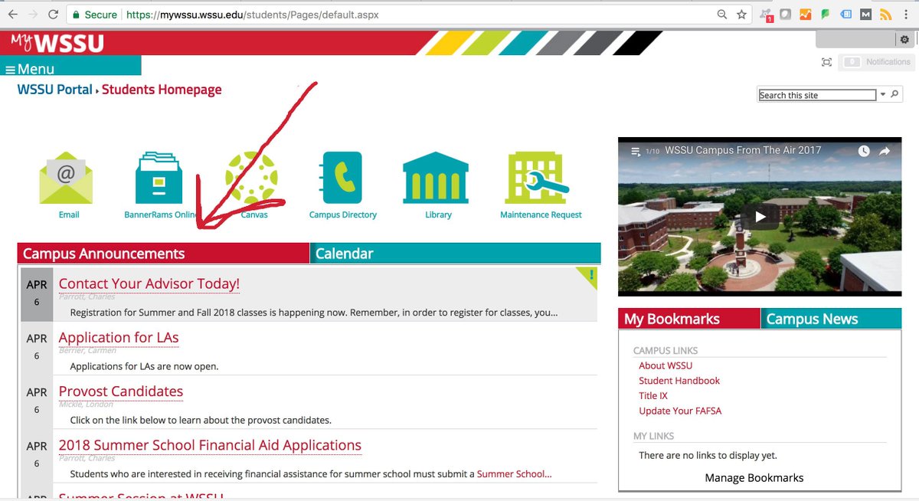The height and width of the screenshot is (501, 919).
Task: Click the Share arrow icon on video
Action: point(885,151)
